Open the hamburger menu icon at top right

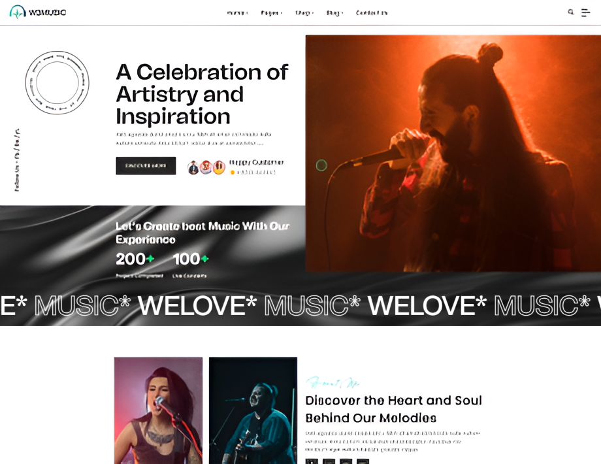pos(585,12)
